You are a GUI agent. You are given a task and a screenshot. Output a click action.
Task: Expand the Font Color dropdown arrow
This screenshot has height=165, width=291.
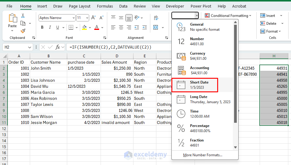(102, 27)
